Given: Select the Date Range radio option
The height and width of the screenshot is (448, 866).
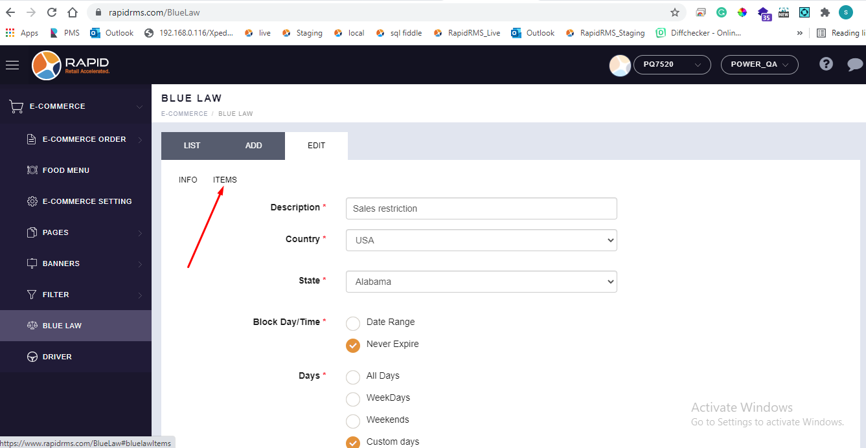Looking at the screenshot, I should 353,324.
